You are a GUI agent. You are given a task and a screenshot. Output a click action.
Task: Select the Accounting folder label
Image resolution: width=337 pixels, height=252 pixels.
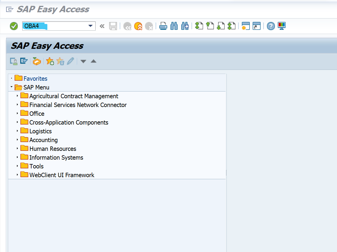coord(43,140)
